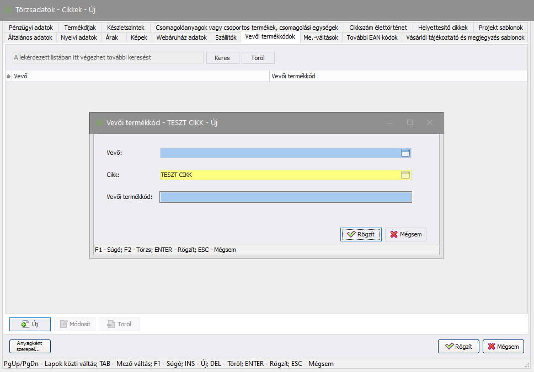Open the Pénzügyi adatok tab
Screen dimensions: 534x372
[31, 28]
